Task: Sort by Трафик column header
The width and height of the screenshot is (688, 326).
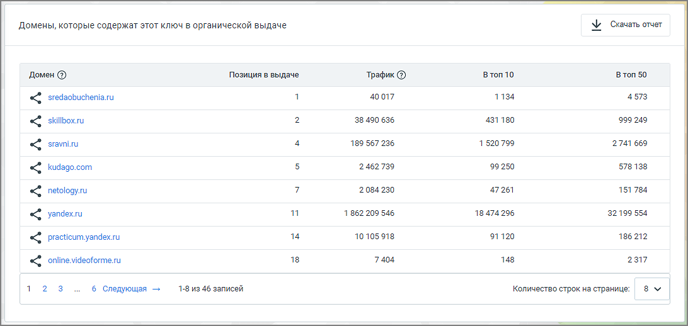Action: click(x=381, y=75)
